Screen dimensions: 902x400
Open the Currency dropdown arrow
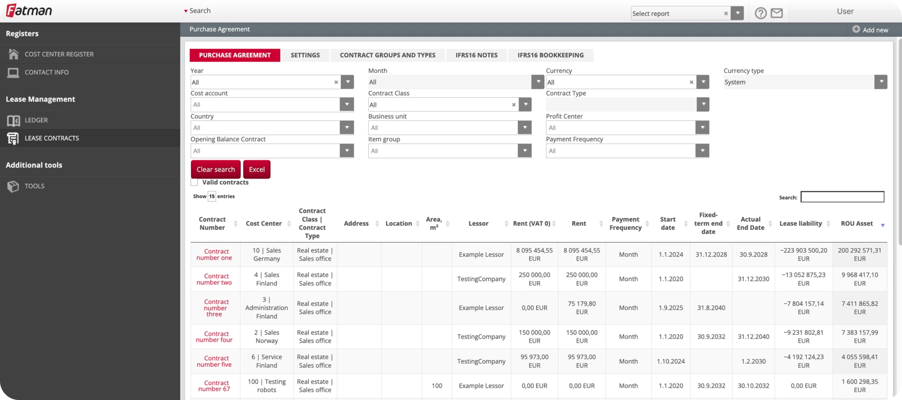(703, 82)
